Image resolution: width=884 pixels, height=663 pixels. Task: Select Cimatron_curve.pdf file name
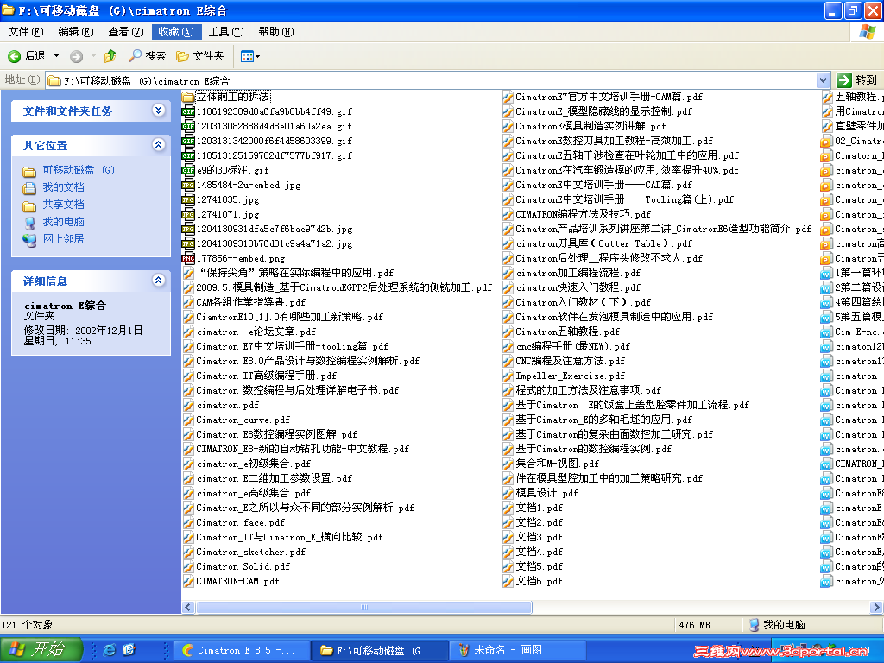click(x=243, y=420)
